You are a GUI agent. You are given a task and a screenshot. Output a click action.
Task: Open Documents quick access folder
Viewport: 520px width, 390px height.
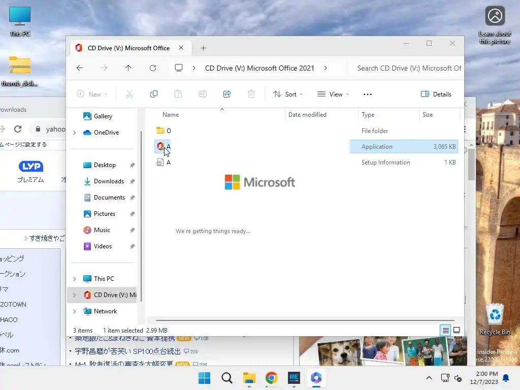coord(109,198)
